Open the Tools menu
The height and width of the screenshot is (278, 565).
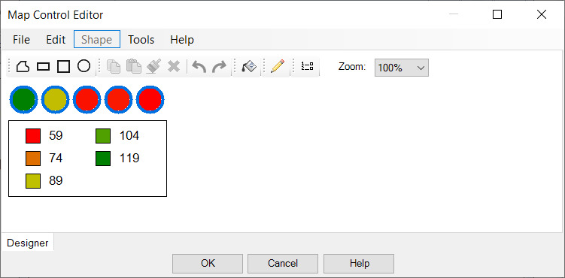click(141, 40)
